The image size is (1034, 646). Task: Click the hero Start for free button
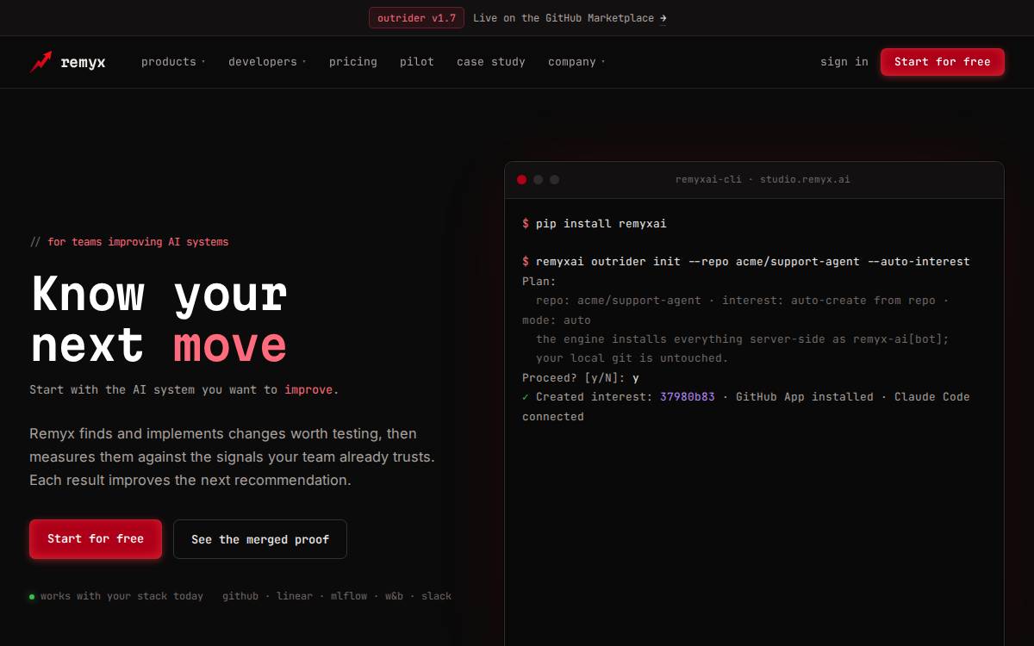(x=96, y=539)
